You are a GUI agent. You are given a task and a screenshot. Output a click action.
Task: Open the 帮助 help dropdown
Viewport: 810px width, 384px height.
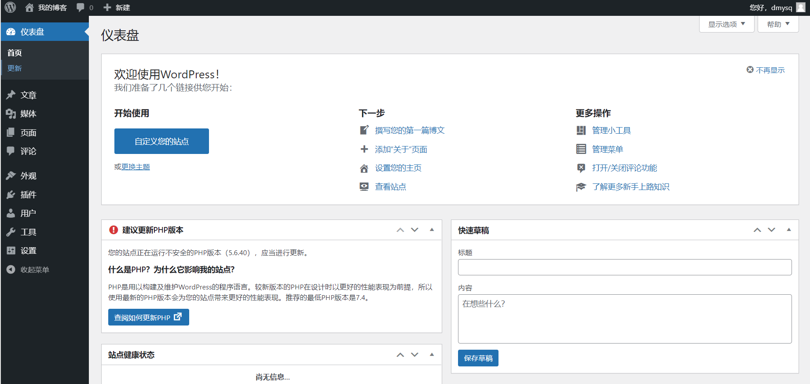pos(778,24)
